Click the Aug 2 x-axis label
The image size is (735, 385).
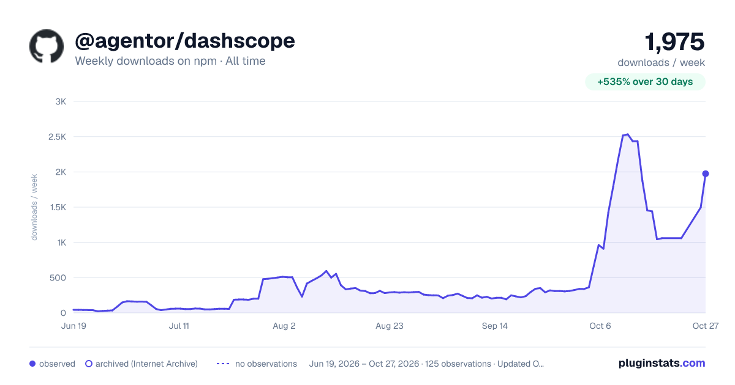[x=284, y=326]
